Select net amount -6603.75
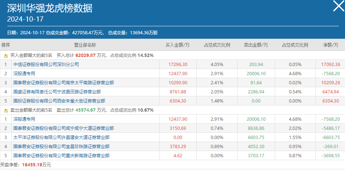Viewport: 345px width, 170px height. coord(330,138)
